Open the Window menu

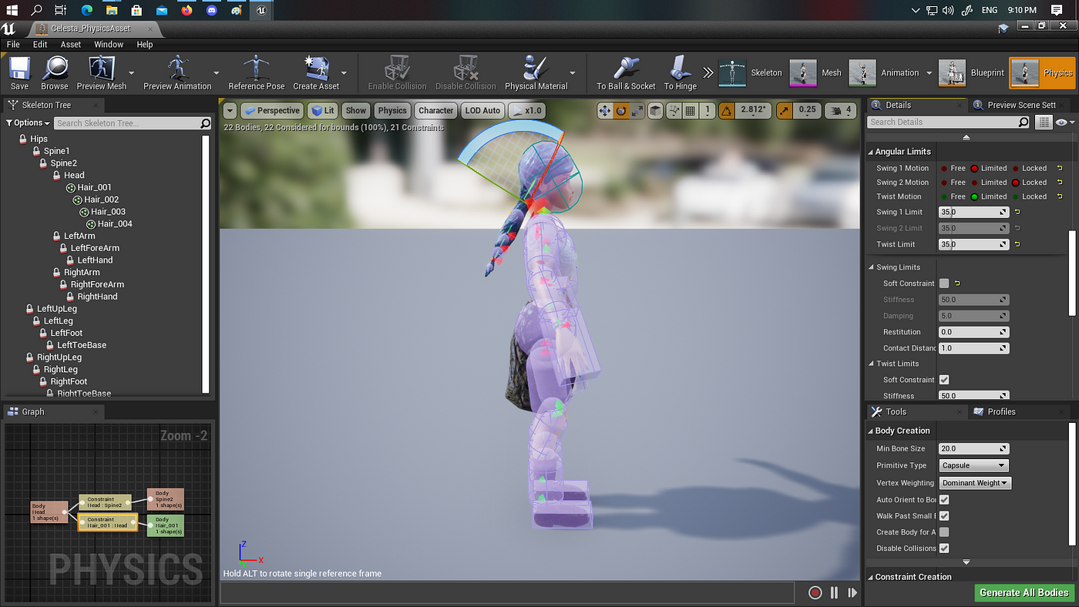pos(109,45)
